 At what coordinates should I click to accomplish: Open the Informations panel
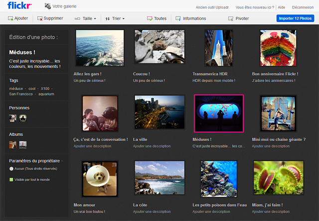click(x=191, y=18)
